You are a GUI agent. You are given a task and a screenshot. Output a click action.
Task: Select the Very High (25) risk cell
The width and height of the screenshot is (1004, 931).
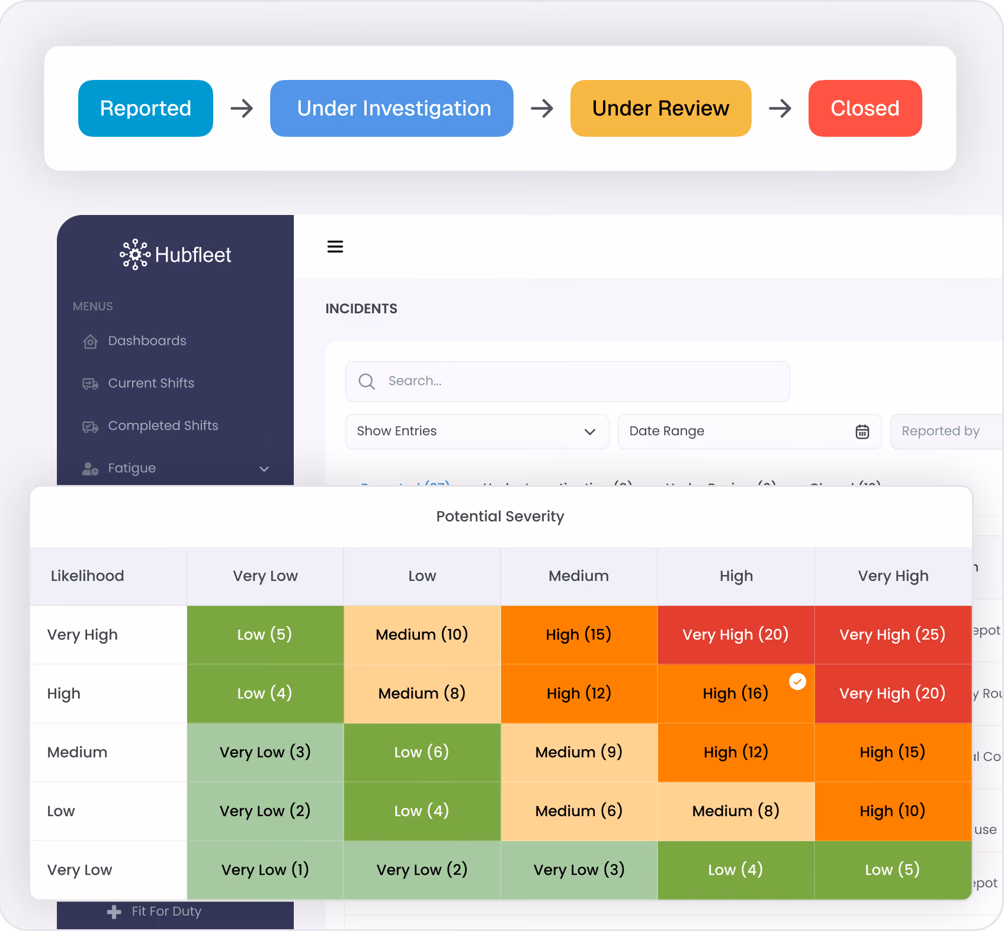(893, 635)
